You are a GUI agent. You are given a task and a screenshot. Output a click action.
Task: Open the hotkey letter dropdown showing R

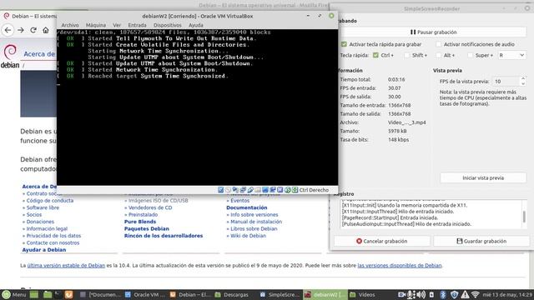511,55
